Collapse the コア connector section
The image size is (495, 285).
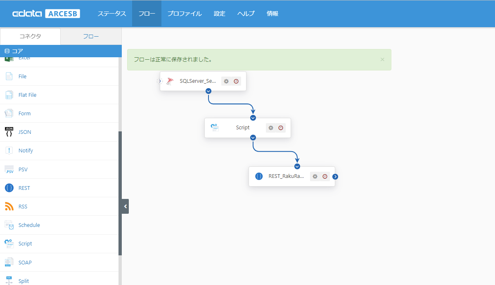click(x=7, y=51)
